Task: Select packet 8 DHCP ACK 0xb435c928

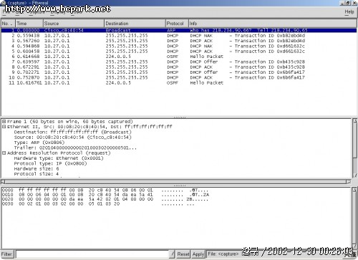Action: [x=179, y=67]
